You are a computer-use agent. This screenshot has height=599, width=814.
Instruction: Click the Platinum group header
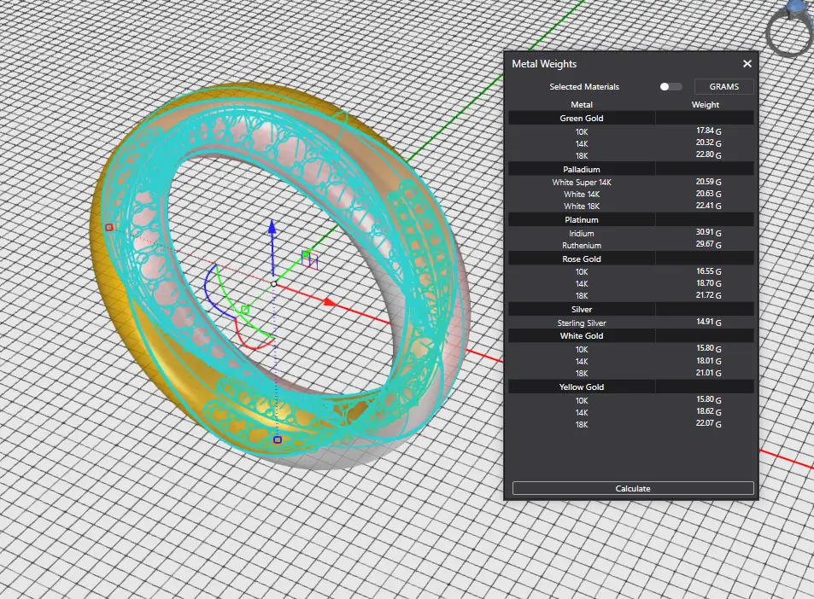coord(582,220)
